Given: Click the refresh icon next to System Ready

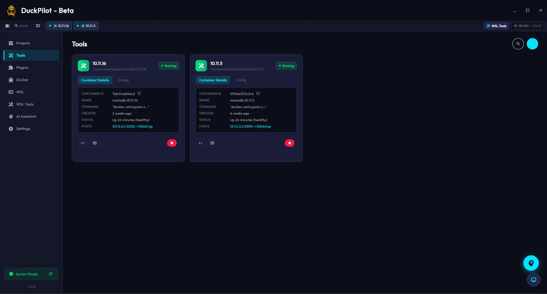Looking at the screenshot, I should click(x=51, y=274).
